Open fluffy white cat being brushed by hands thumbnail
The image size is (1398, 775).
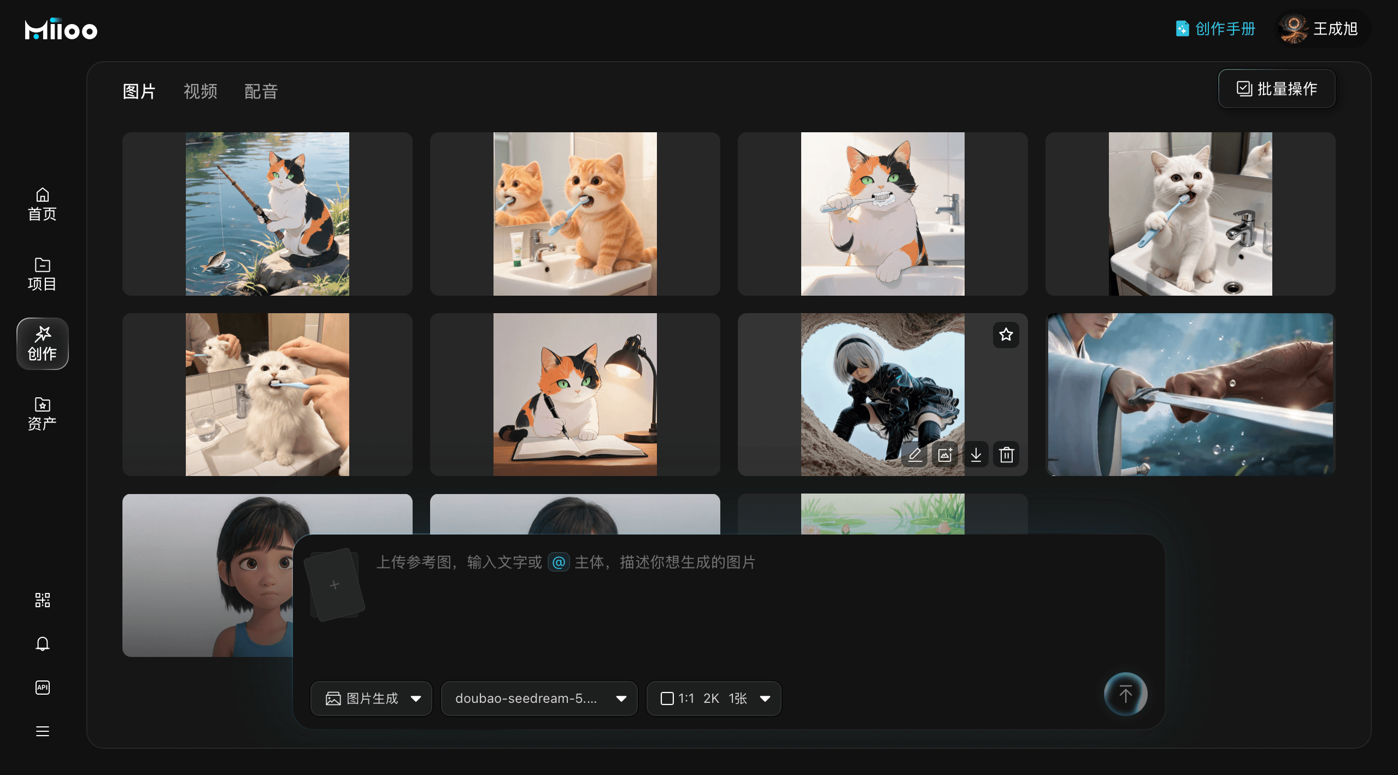tap(267, 395)
